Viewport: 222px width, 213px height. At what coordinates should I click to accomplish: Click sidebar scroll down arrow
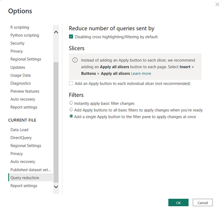pyautogui.click(x=56, y=187)
